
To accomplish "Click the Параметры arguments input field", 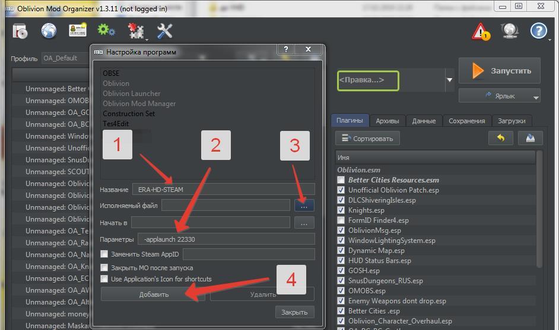I will coord(226,239).
